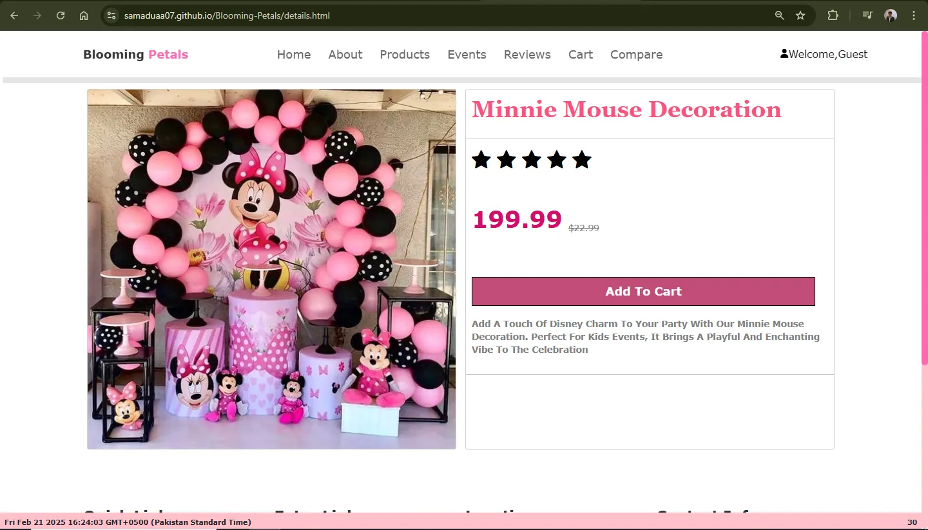This screenshot has height=530, width=928.
Task: Click the Welcome,Guest text
Action: [828, 54]
